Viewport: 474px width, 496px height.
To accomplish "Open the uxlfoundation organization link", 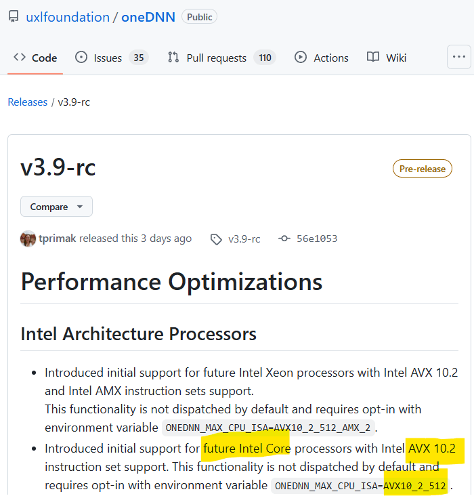I will click(x=68, y=17).
